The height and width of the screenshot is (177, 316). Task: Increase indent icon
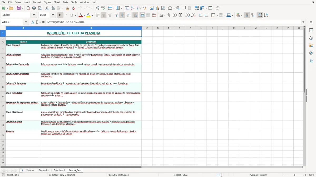pos(201,15)
